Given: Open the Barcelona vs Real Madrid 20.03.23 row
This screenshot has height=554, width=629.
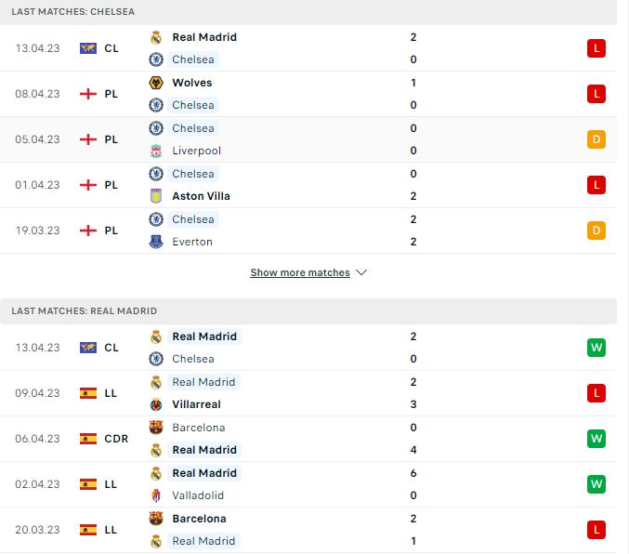Looking at the screenshot, I should pos(308,530).
